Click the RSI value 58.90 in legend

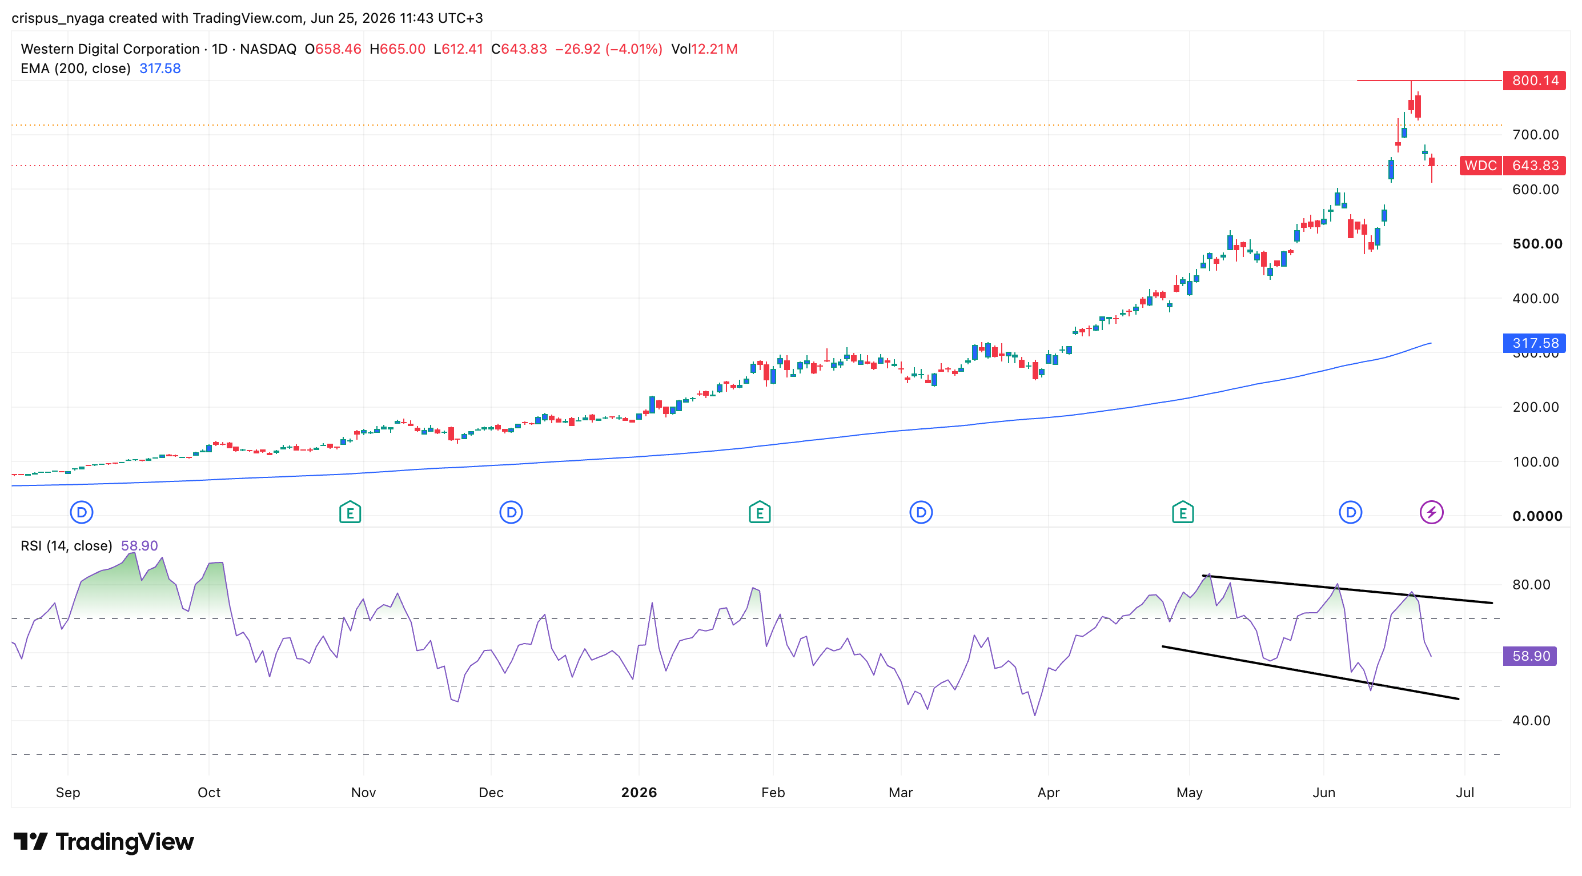[x=139, y=546]
